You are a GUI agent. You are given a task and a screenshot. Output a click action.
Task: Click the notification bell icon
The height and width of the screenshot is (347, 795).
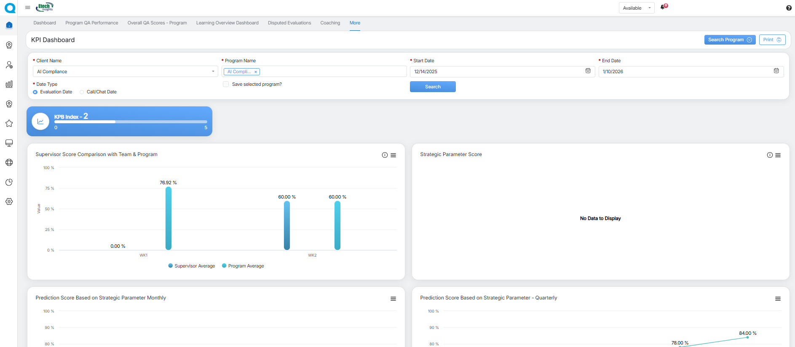click(663, 7)
